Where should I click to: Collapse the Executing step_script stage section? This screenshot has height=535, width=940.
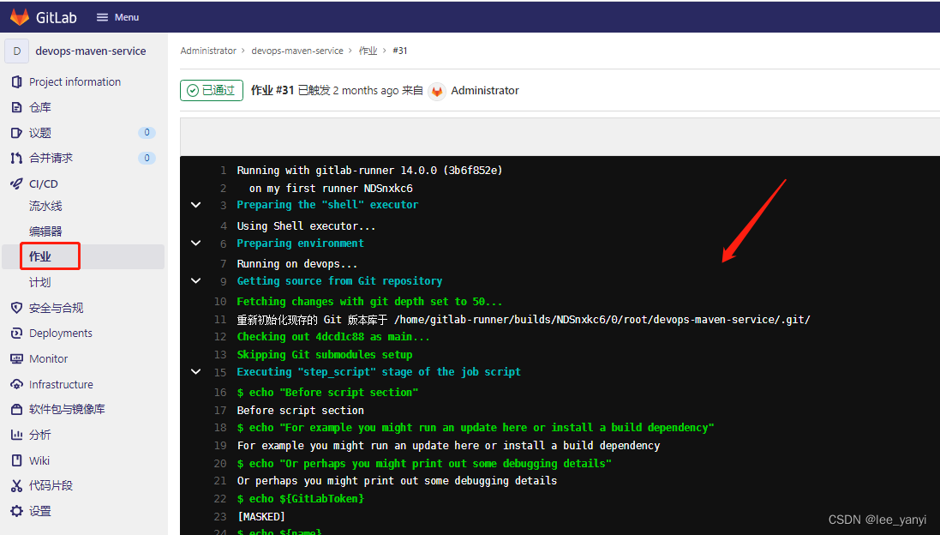(195, 371)
